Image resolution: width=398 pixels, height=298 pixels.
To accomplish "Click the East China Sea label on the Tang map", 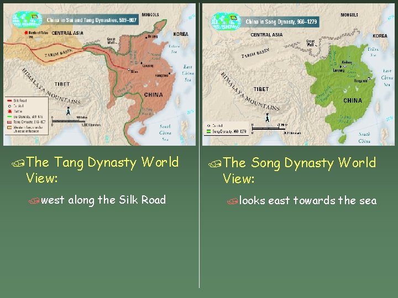I will pyautogui.click(x=188, y=73).
